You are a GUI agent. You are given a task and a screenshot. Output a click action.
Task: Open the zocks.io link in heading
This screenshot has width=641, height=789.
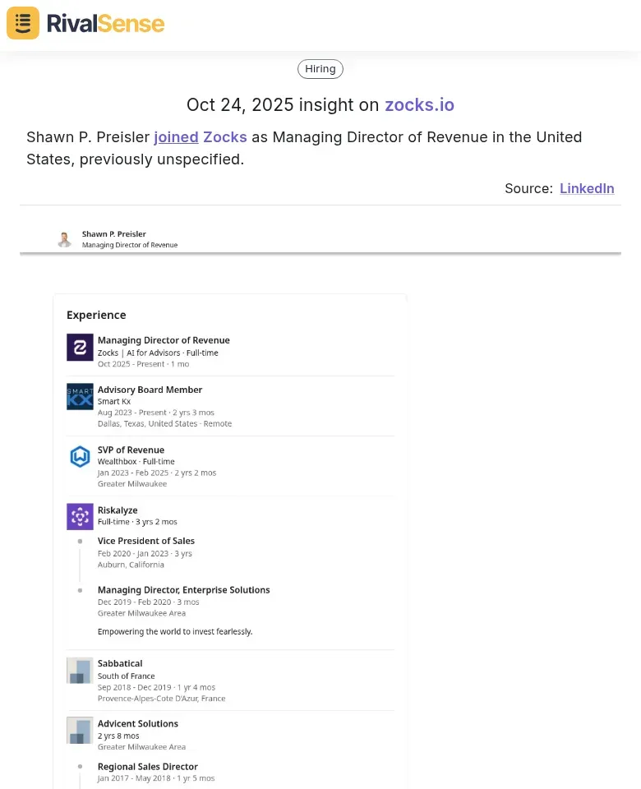coord(419,105)
